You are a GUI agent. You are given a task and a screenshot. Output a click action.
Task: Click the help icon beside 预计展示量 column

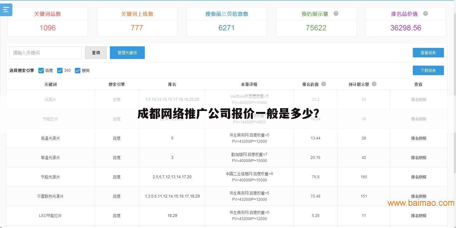click(x=374, y=84)
